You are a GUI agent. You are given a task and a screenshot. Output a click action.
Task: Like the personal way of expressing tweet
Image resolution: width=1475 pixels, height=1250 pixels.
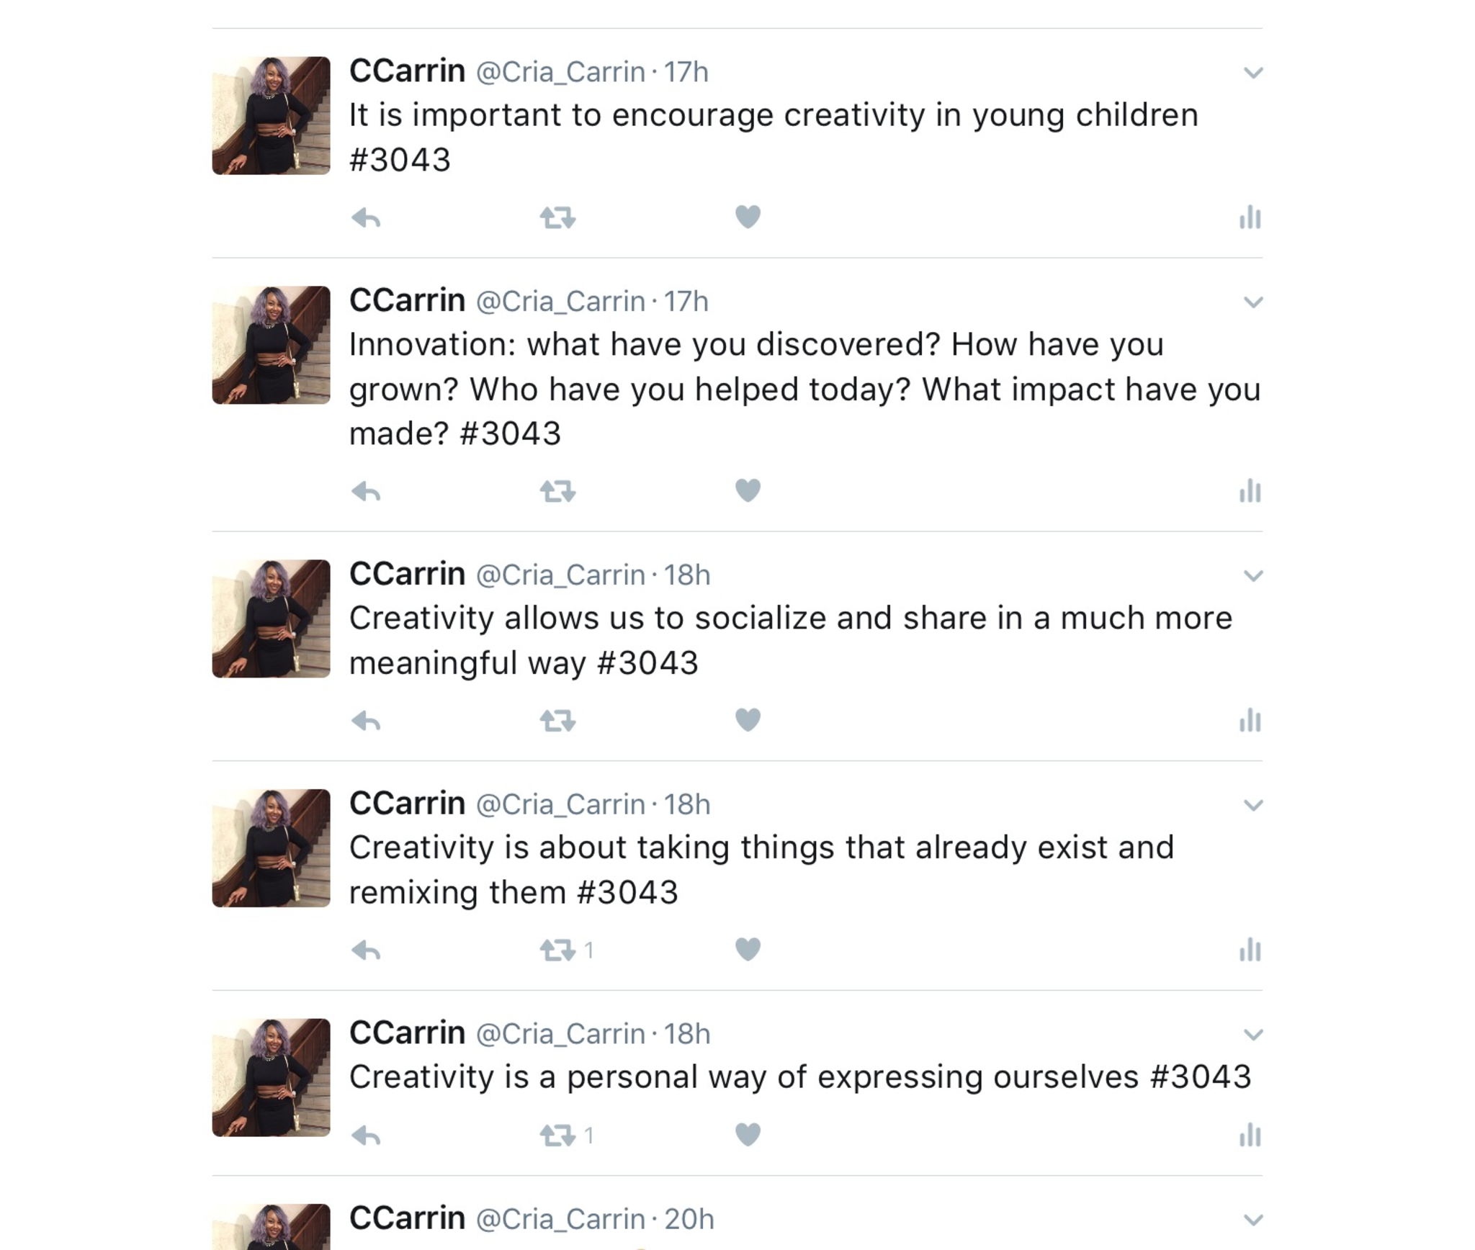point(748,1135)
